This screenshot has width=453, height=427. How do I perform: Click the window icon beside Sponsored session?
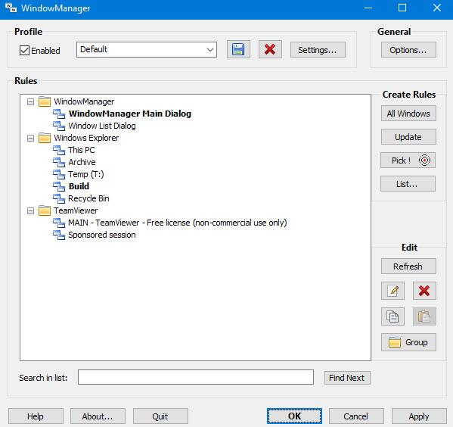tap(59, 235)
